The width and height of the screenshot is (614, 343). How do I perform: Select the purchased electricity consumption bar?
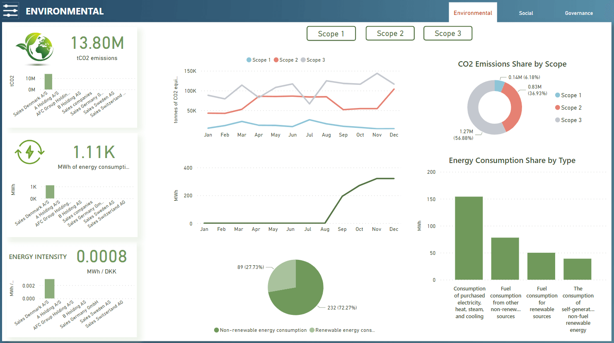tap(469, 238)
